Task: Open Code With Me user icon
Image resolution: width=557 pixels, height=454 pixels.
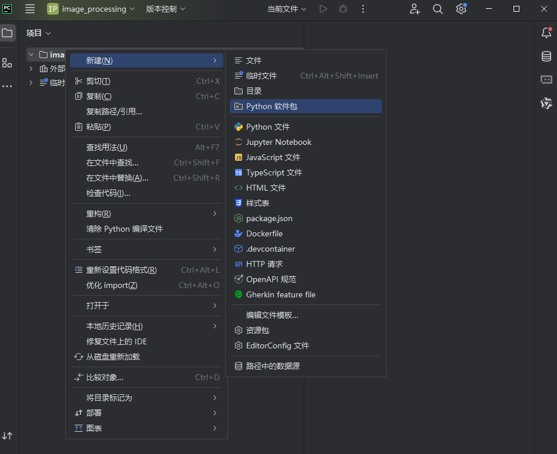Action: (415, 9)
